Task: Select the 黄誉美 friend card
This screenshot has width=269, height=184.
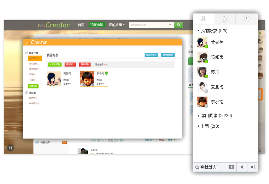Action: [59, 79]
